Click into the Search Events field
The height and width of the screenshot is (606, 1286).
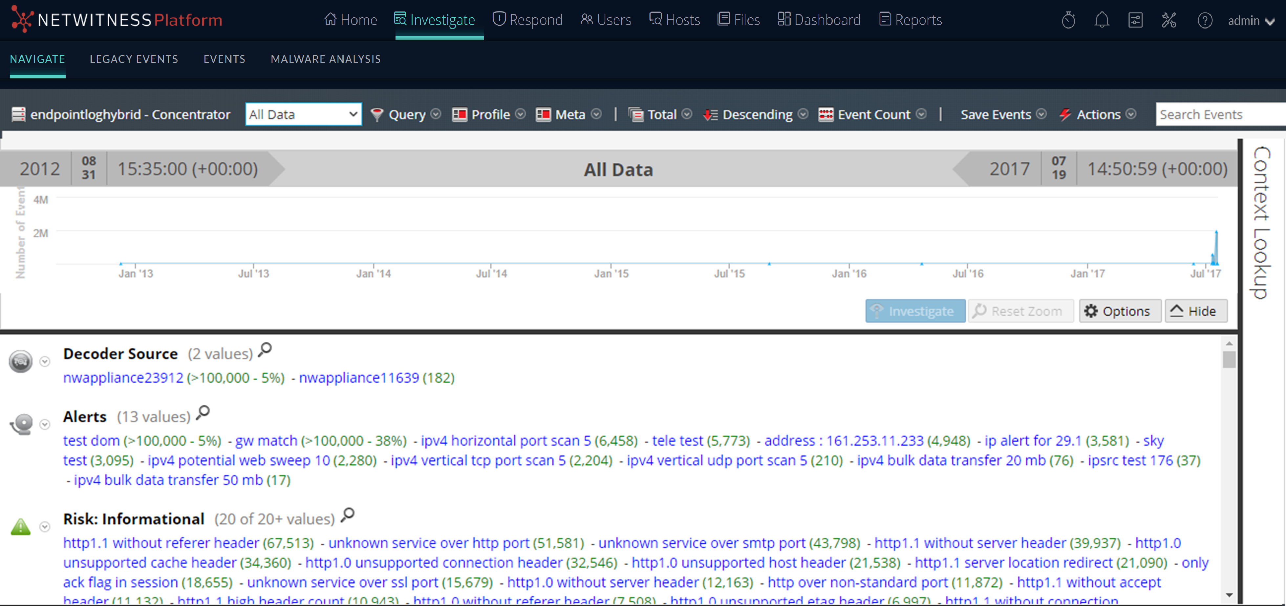click(x=1218, y=114)
